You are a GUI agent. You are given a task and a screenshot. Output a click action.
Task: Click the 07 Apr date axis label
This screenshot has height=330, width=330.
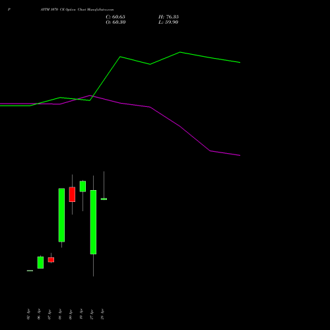(49, 314)
